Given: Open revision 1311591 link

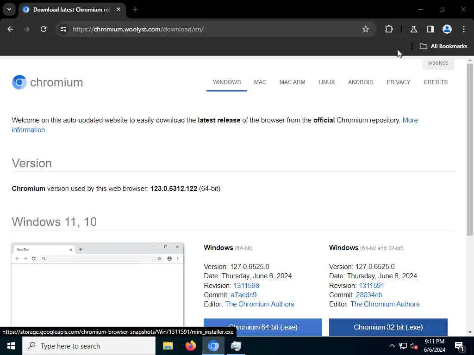Looking at the screenshot, I should [x=371, y=286].
